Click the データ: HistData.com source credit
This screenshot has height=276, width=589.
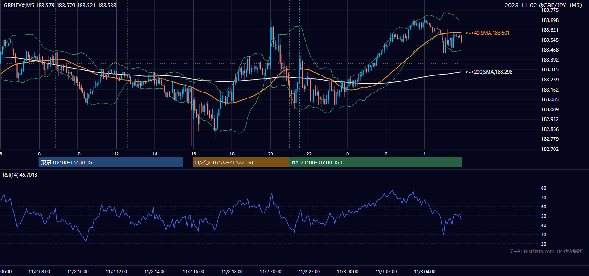(546, 251)
